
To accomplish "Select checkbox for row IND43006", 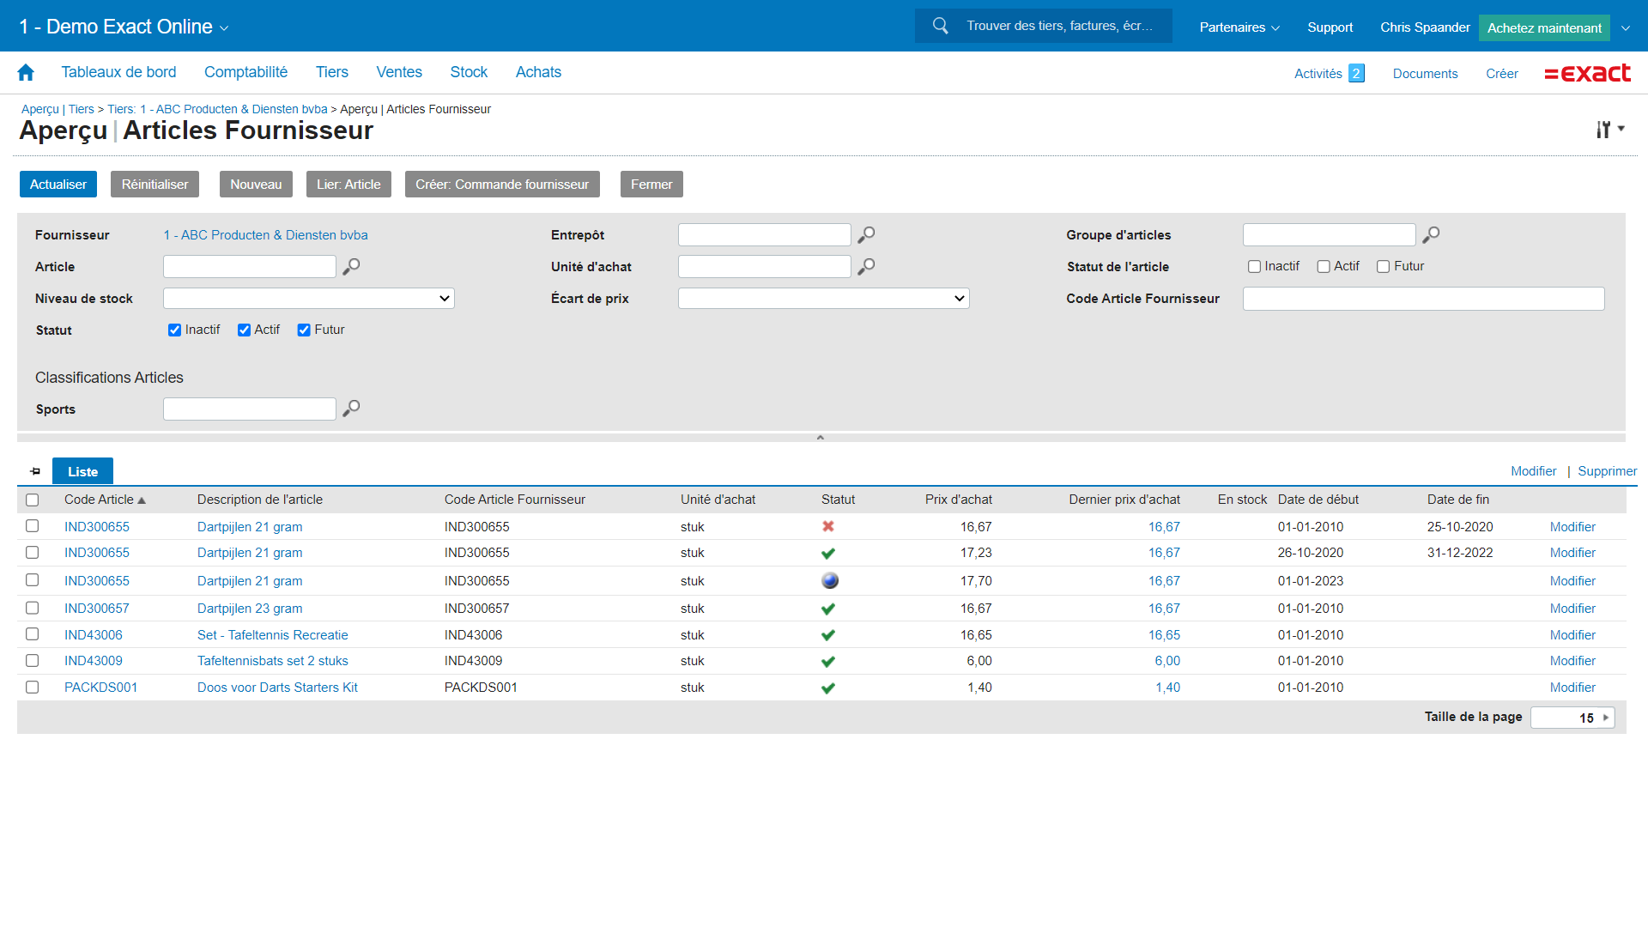I will click(x=33, y=634).
